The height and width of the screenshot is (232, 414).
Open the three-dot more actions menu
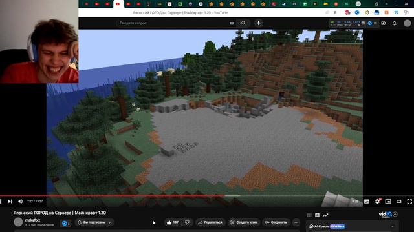click(296, 222)
